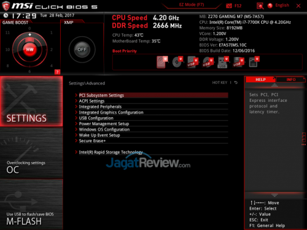Set Game Boost dial to level 4

(x=52, y=66)
